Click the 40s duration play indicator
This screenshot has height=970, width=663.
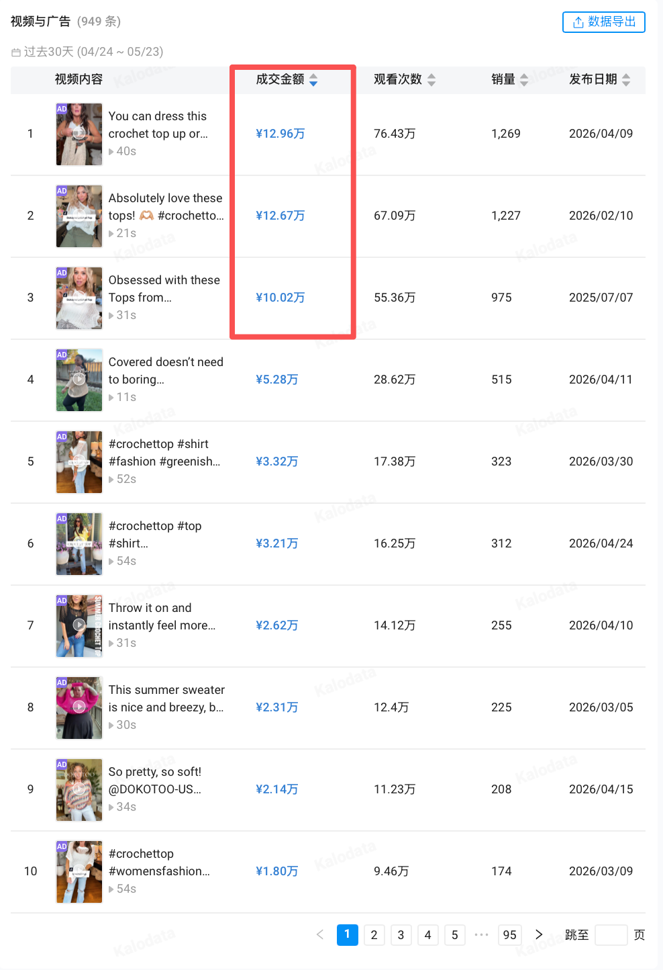coord(123,152)
